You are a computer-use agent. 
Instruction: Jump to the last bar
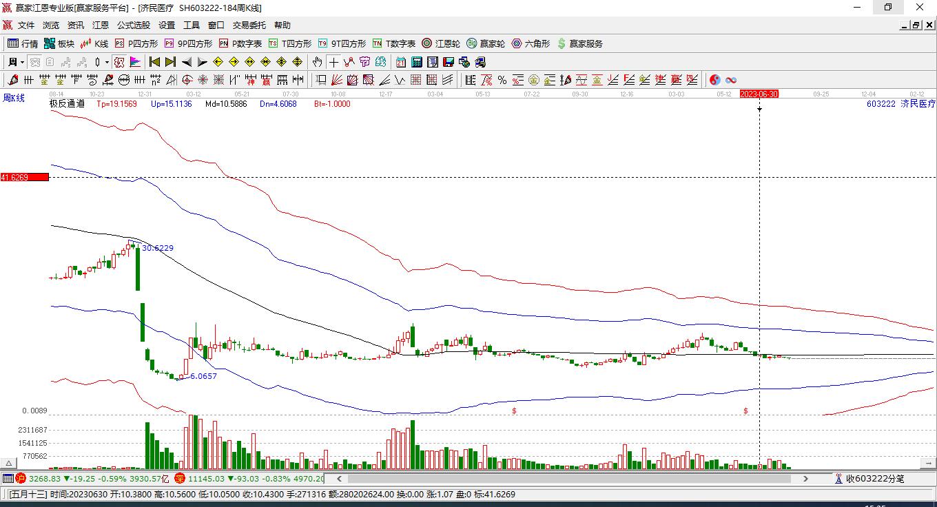pos(170,62)
